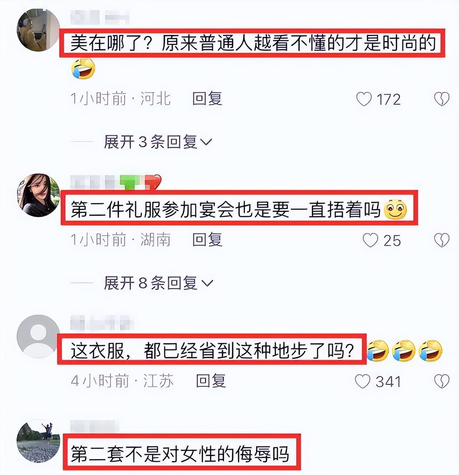Select the comment 这衣服，都已经省到这种地步了吗
This screenshot has height=475, width=459.
[x=212, y=349]
